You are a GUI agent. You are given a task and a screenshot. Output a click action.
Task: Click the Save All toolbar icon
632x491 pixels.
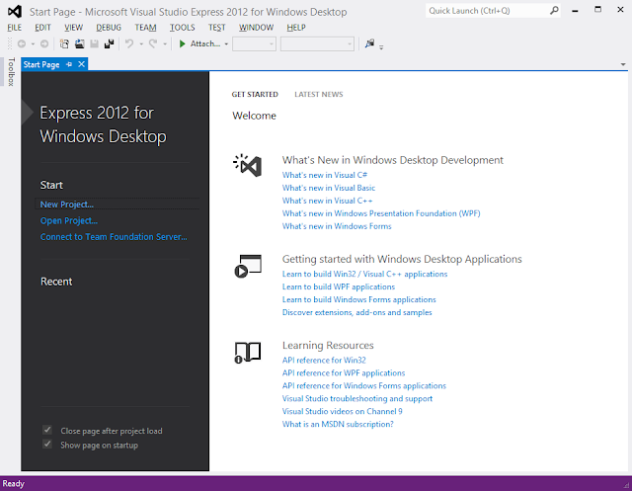(x=110, y=43)
